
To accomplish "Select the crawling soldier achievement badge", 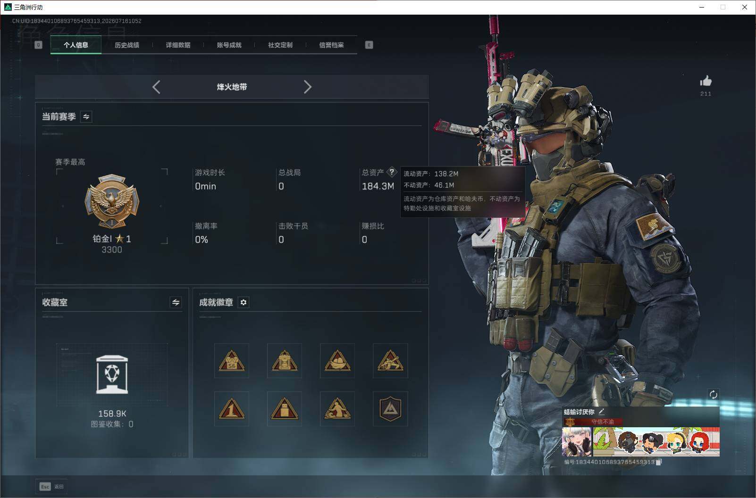I will click(390, 361).
